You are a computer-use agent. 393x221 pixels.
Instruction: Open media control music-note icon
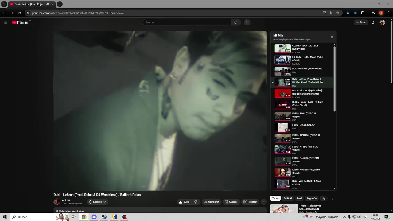point(374,13)
